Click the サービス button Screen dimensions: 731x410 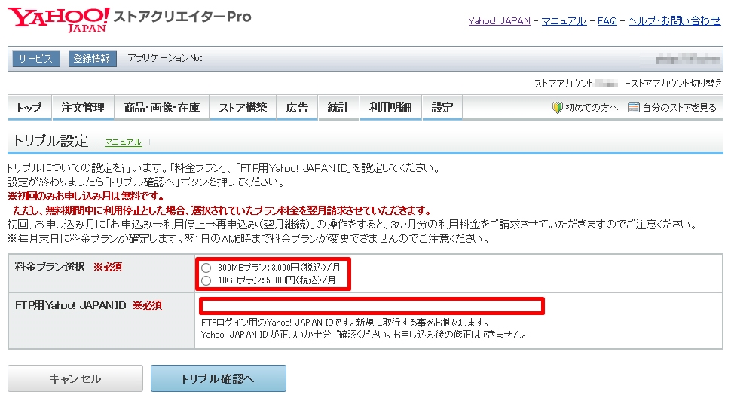click(x=36, y=59)
